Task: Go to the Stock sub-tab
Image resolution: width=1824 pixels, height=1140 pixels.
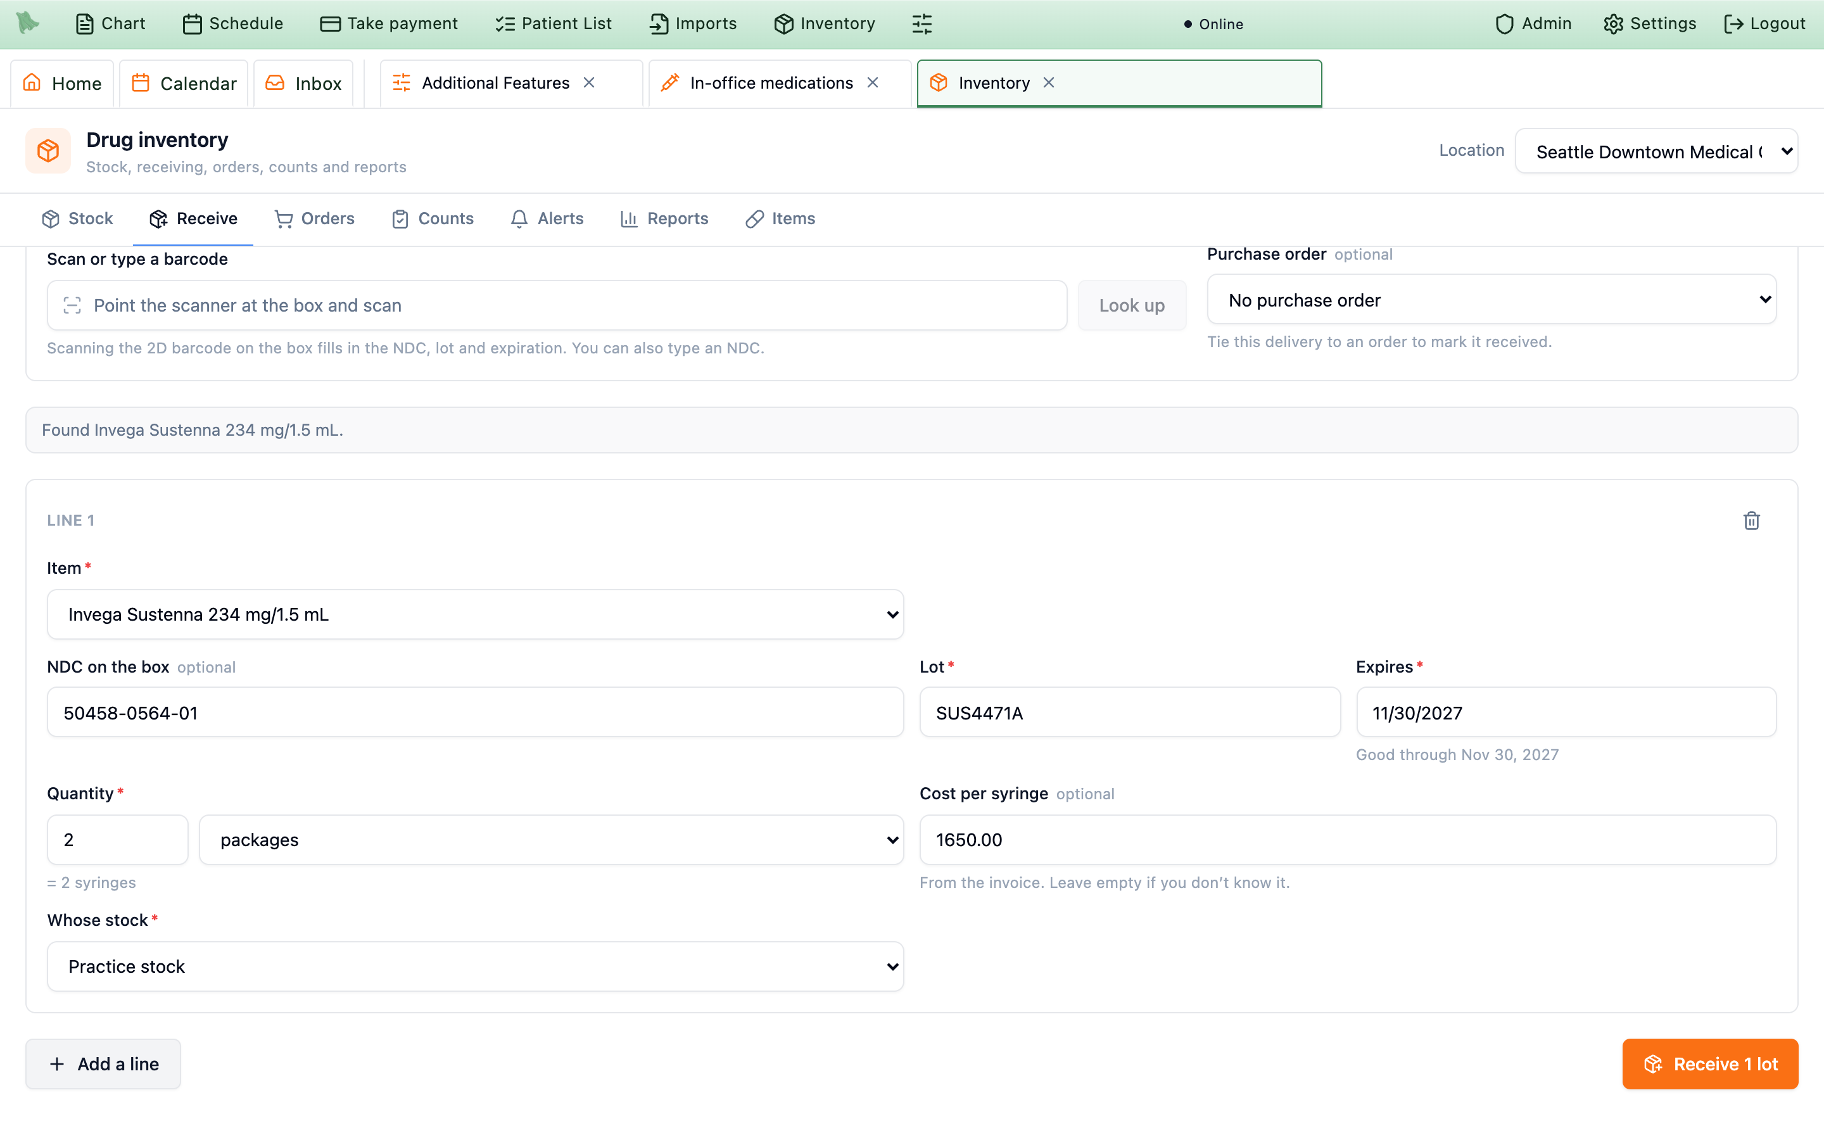Action: (78, 218)
